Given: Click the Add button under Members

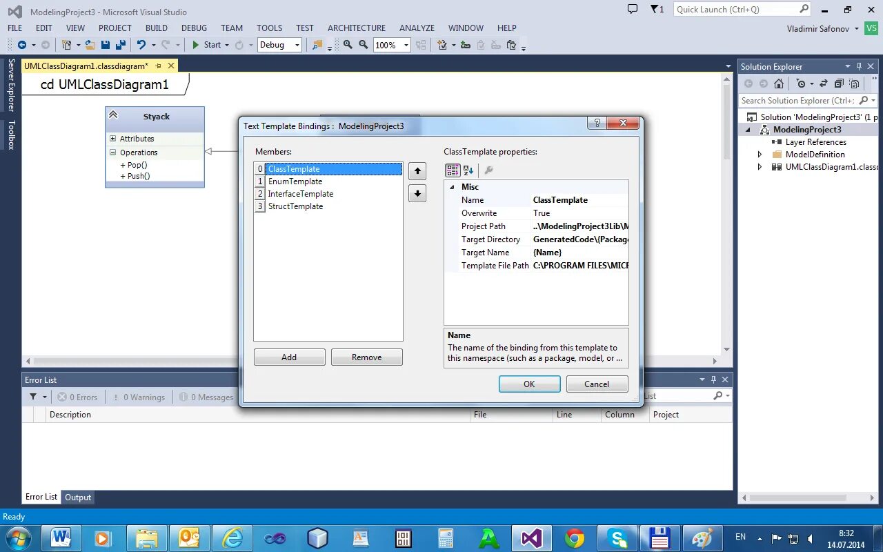Looking at the screenshot, I should coord(289,357).
